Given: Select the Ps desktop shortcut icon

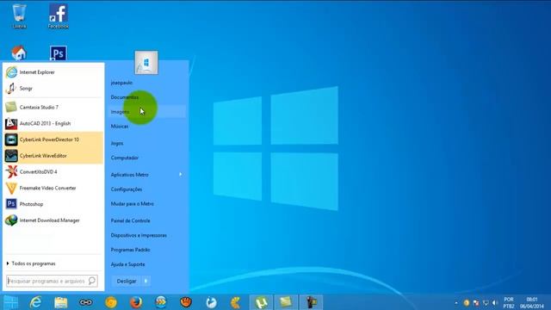Looking at the screenshot, I should [x=58, y=53].
